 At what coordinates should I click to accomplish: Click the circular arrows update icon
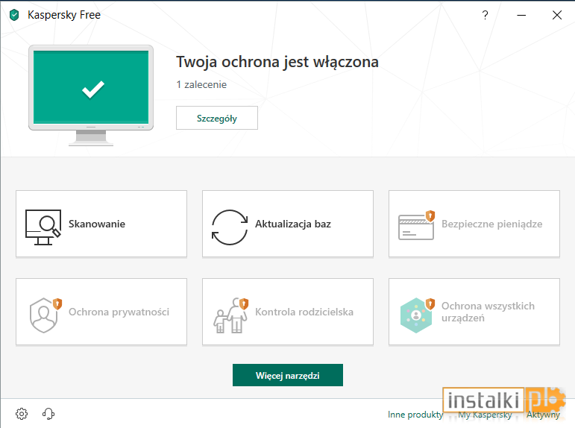tap(230, 227)
